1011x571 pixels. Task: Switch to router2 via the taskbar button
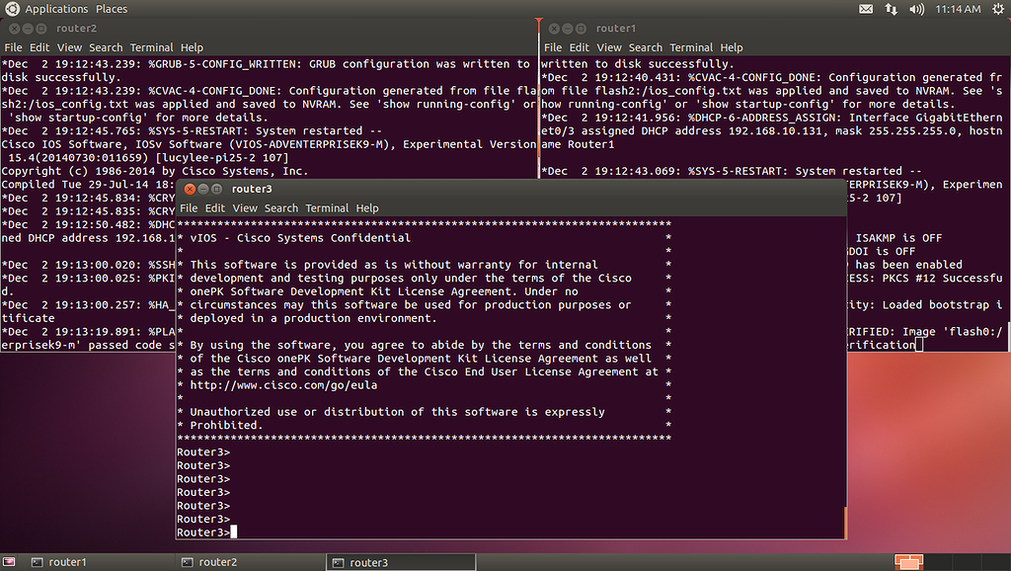point(250,563)
